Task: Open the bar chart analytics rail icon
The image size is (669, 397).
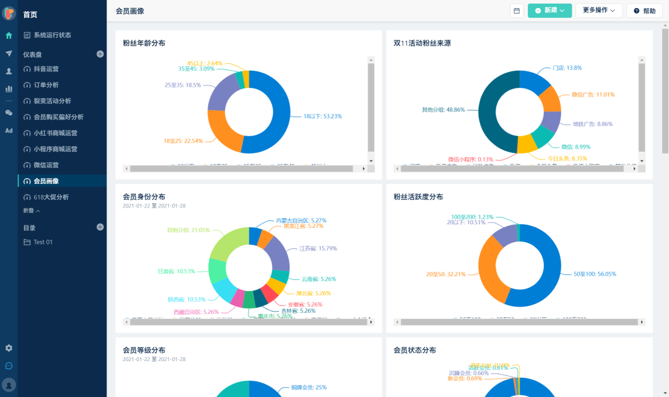Action: click(x=9, y=89)
